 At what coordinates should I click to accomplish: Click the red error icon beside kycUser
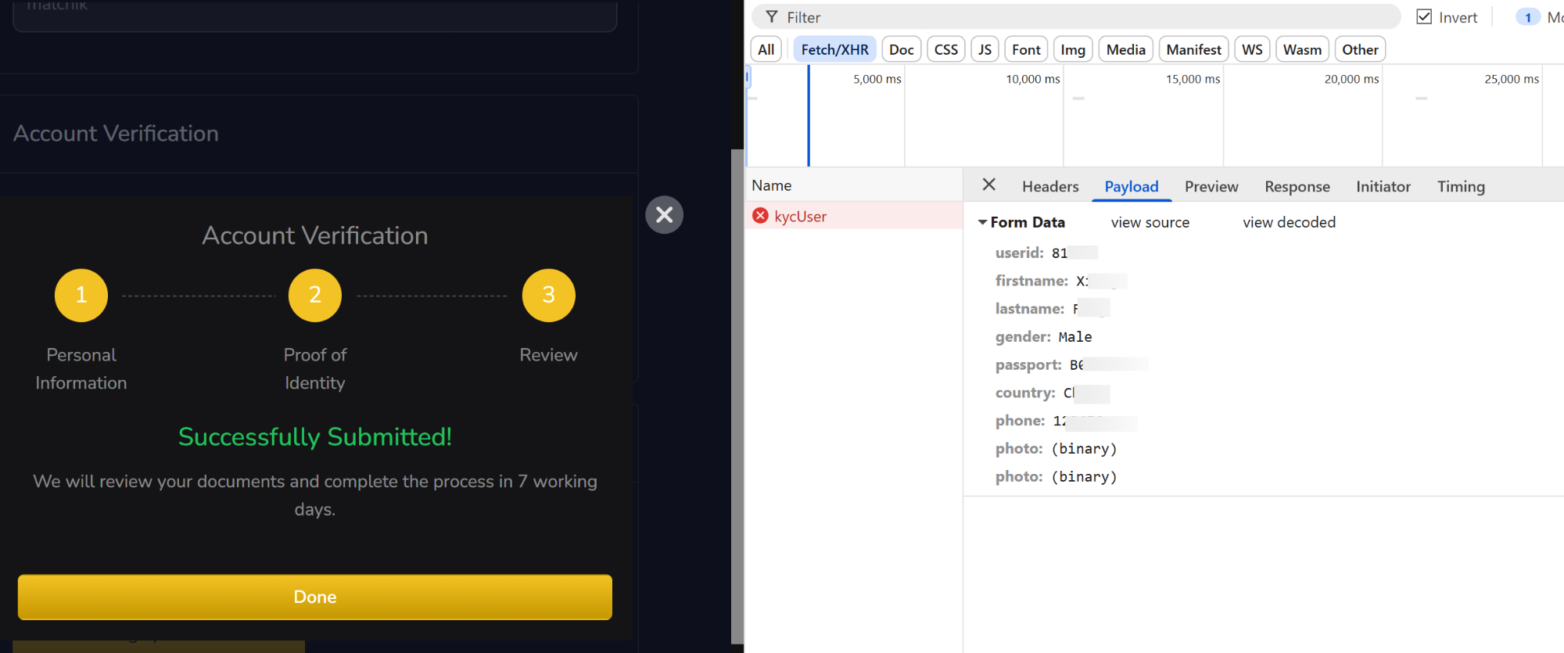[x=760, y=216]
